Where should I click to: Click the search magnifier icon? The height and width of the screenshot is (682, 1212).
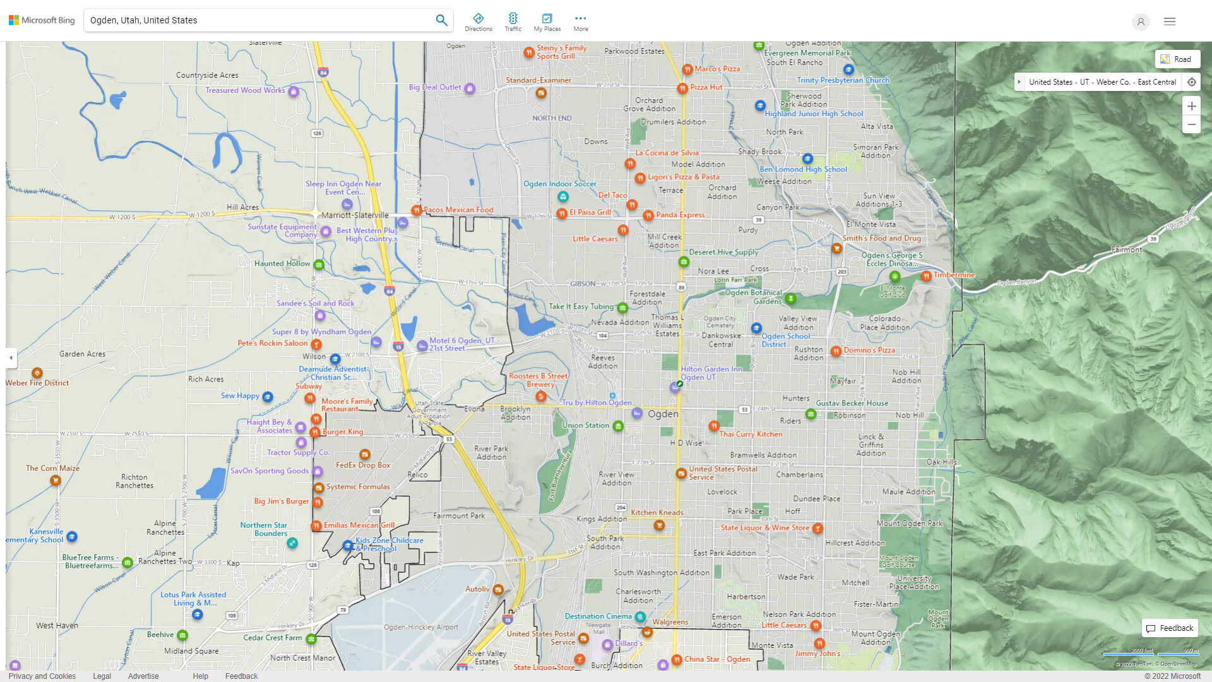click(x=441, y=20)
